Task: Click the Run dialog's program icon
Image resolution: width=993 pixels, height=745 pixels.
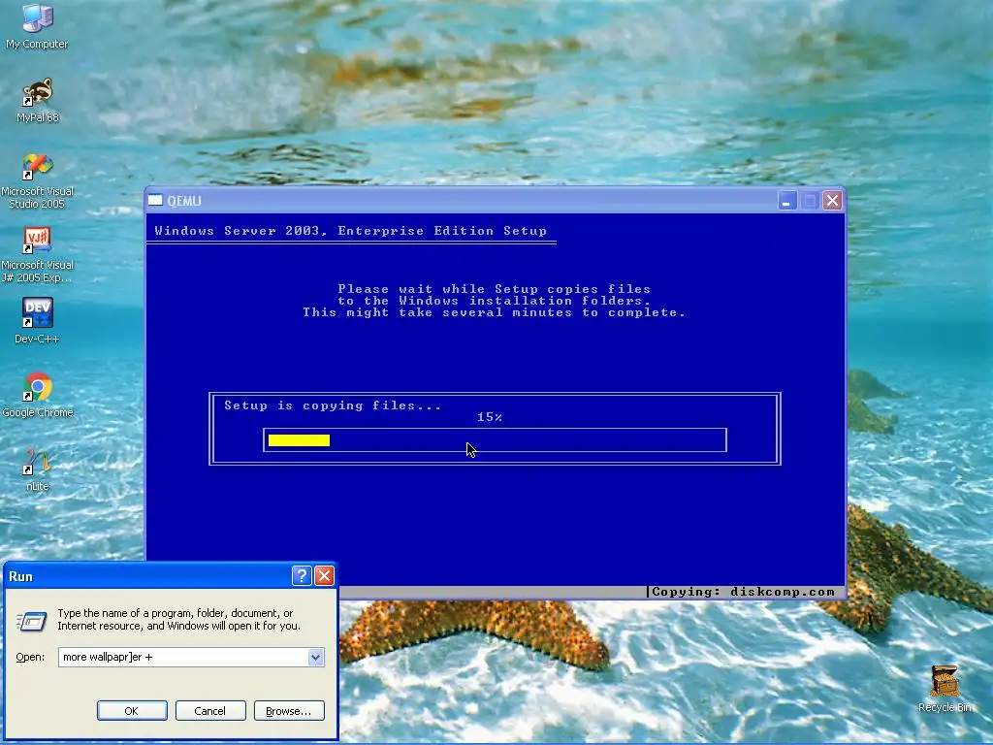Action: click(x=32, y=621)
